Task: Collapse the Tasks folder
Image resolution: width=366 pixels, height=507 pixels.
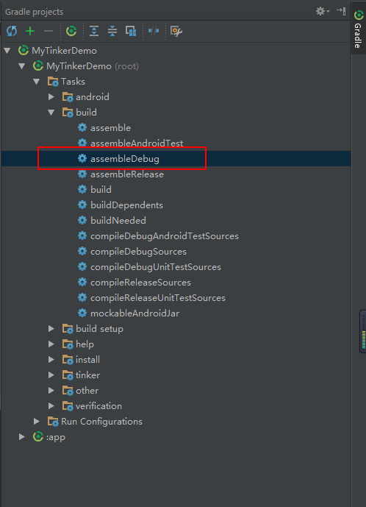Action: point(37,82)
